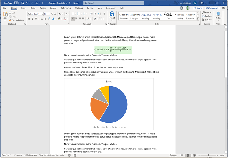Expand the Styles gallery More arrow
This screenshot has width=228, height=158.
point(198,19)
